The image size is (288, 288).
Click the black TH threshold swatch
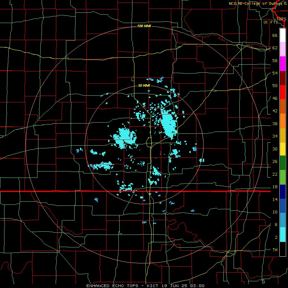(283, 249)
